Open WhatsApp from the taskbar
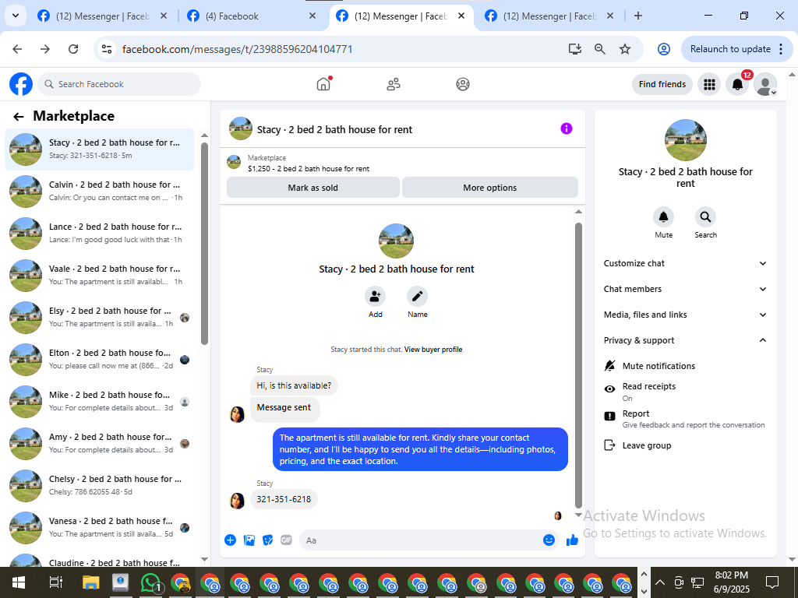798x598 pixels. pos(150,582)
